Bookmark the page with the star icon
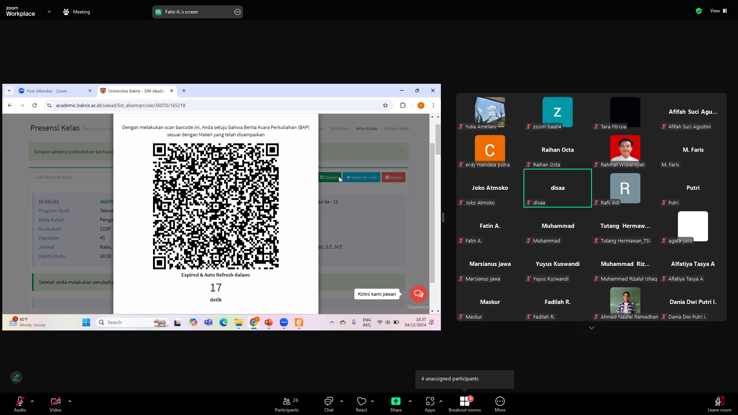The height and width of the screenshot is (415, 738). coord(385,105)
